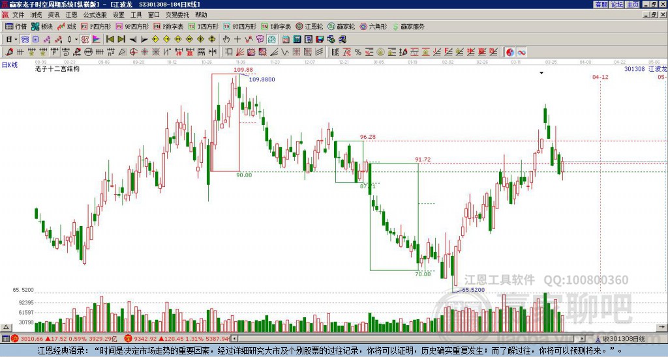Viewport: 668px width, 357px height.
Task: Click the 96.28 price level label
Action: 368,137
